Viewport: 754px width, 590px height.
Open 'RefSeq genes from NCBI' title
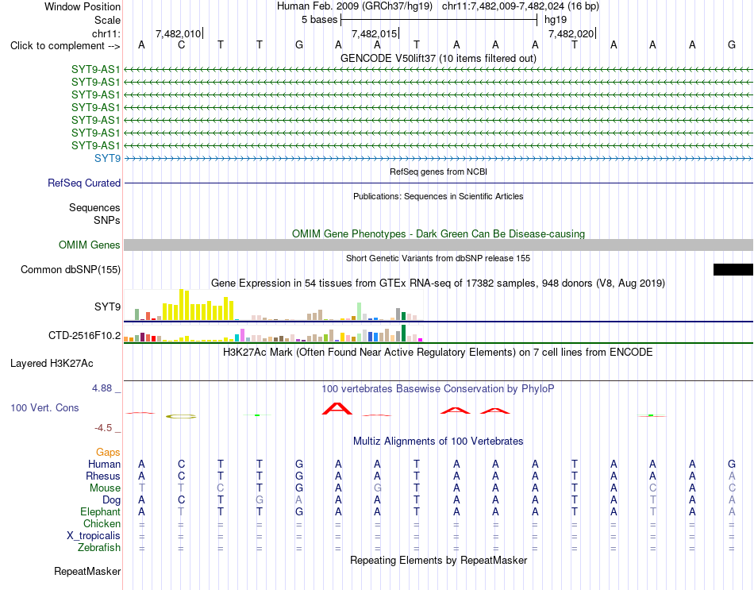438,172
